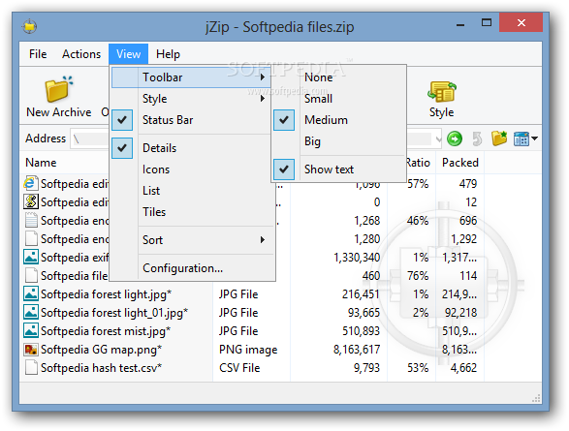569x431 pixels.
Task: Select the file Softpedia forest light.jpg
Action: pos(106,294)
